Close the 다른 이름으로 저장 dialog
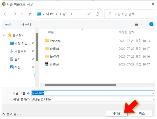 (x=153, y=4)
